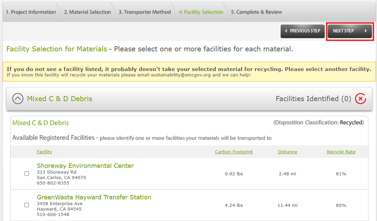Remove Mixed C & D Debris via red X icon
Image resolution: width=377 pixels, height=221 pixels.
[x=361, y=99]
